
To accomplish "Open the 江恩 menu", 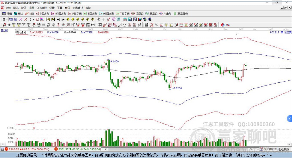I will [31, 8].
